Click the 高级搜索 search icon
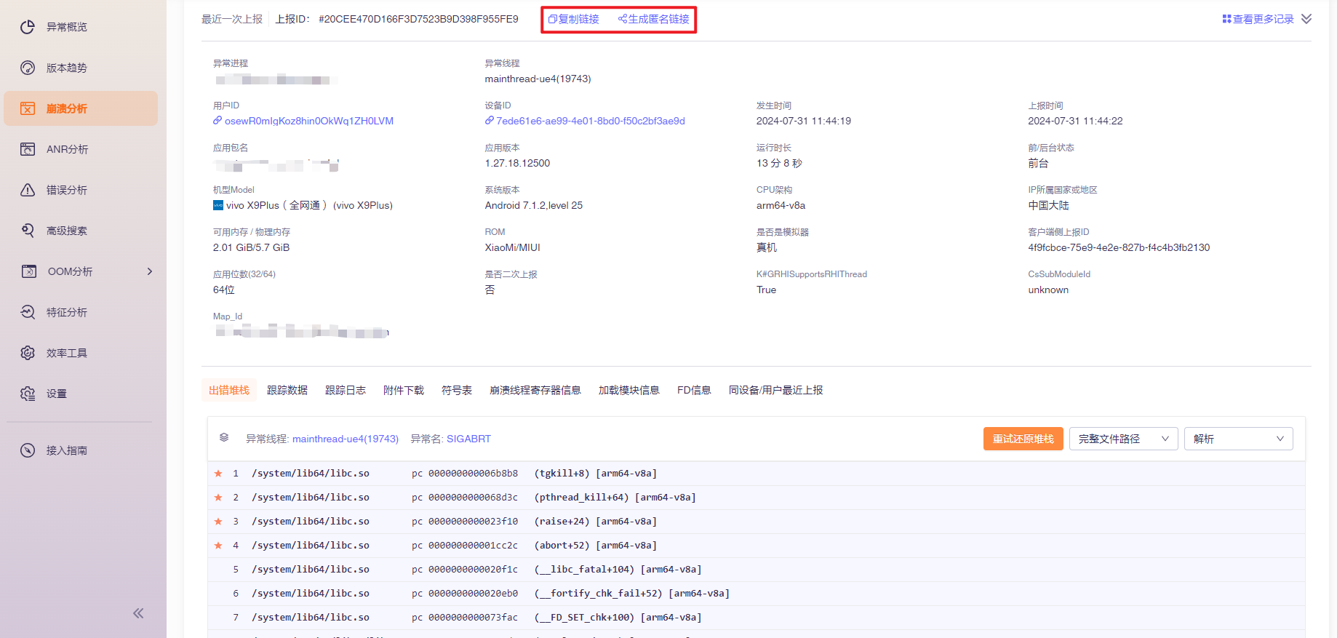The height and width of the screenshot is (638, 1337). coord(28,231)
